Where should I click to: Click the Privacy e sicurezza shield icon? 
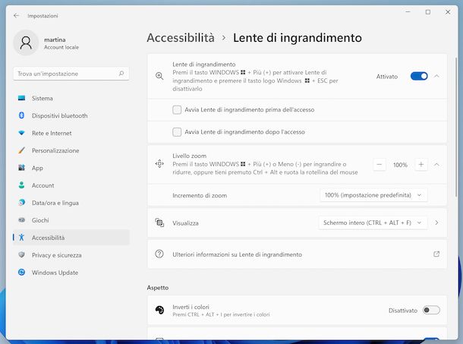(21, 254)
